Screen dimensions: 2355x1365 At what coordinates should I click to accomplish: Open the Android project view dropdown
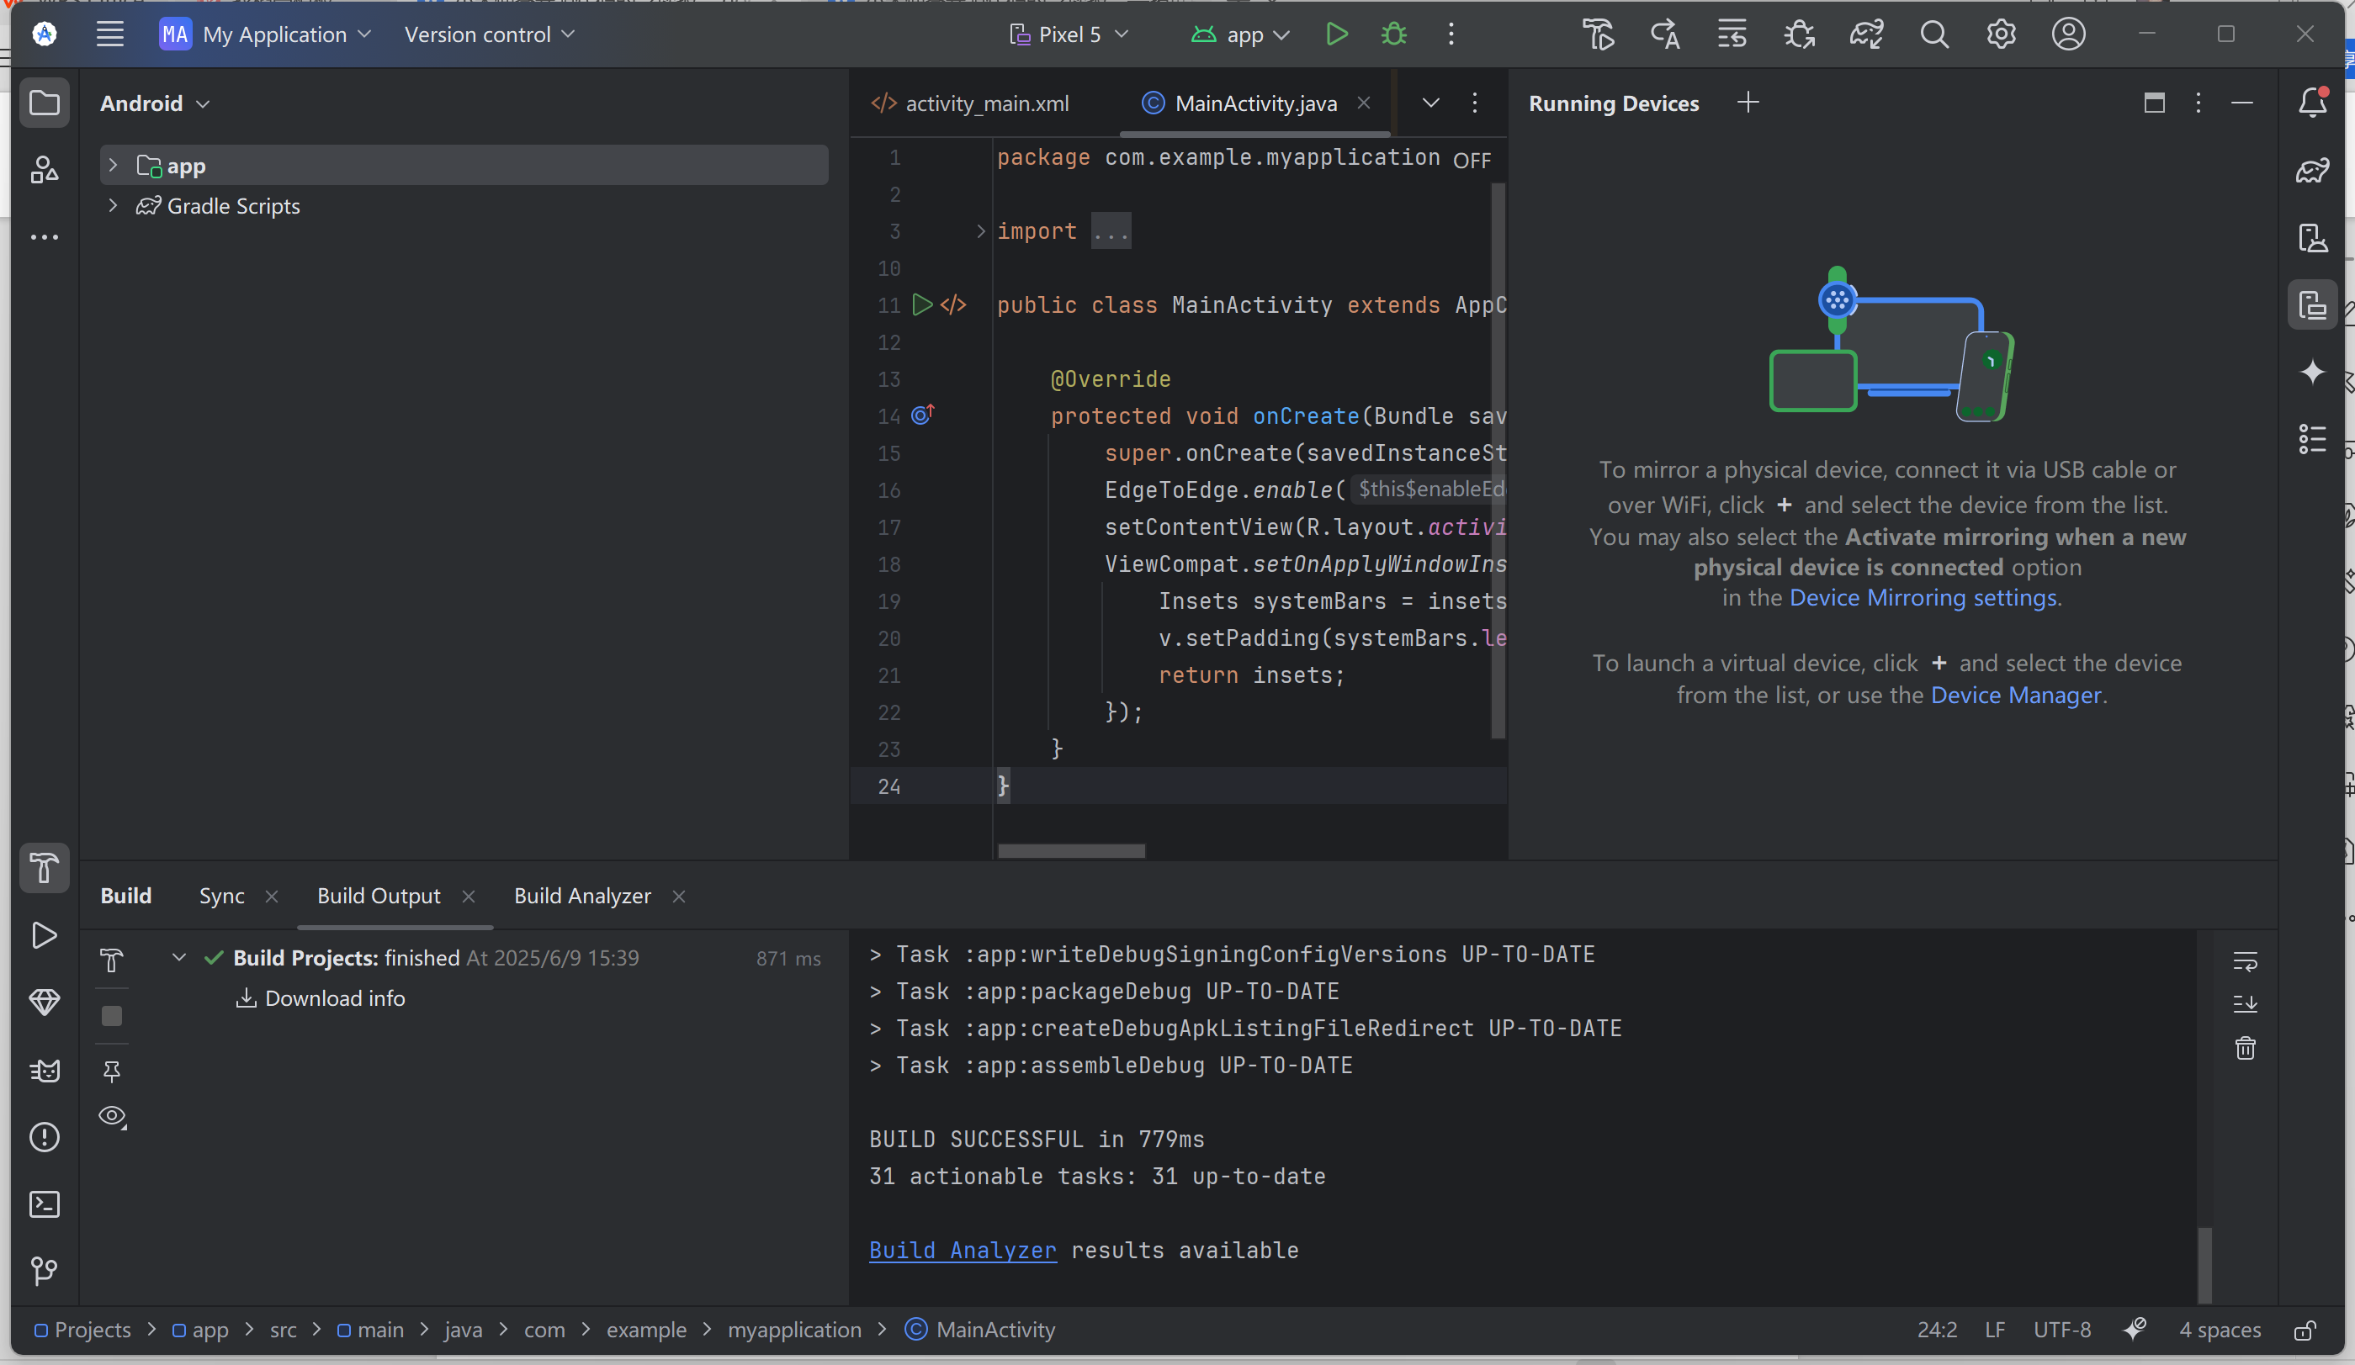[x=155, y=103]
